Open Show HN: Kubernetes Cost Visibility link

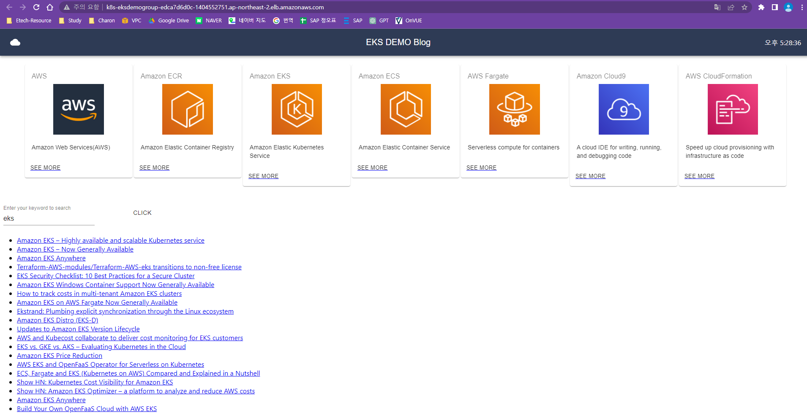[x=95, y=382]
